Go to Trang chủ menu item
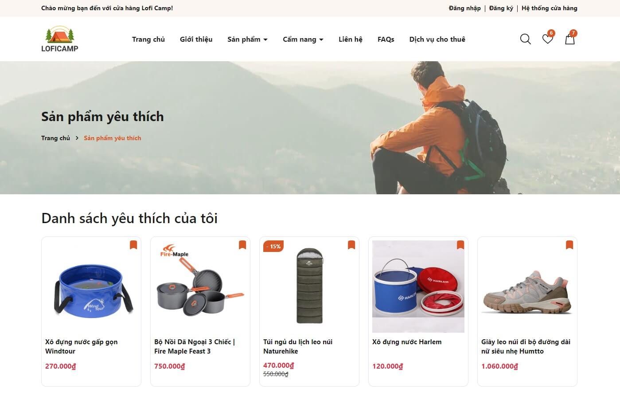 tap(148, 39)
